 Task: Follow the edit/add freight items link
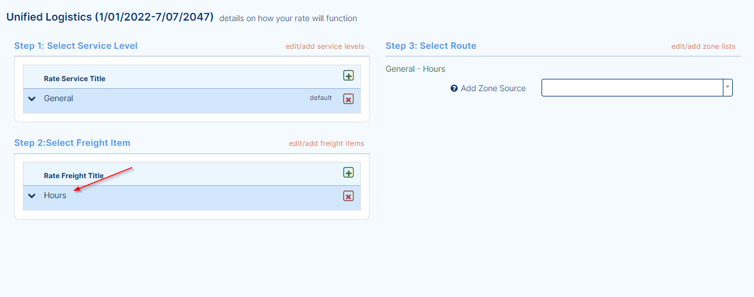pyautogui.click(x=326, y=144)
